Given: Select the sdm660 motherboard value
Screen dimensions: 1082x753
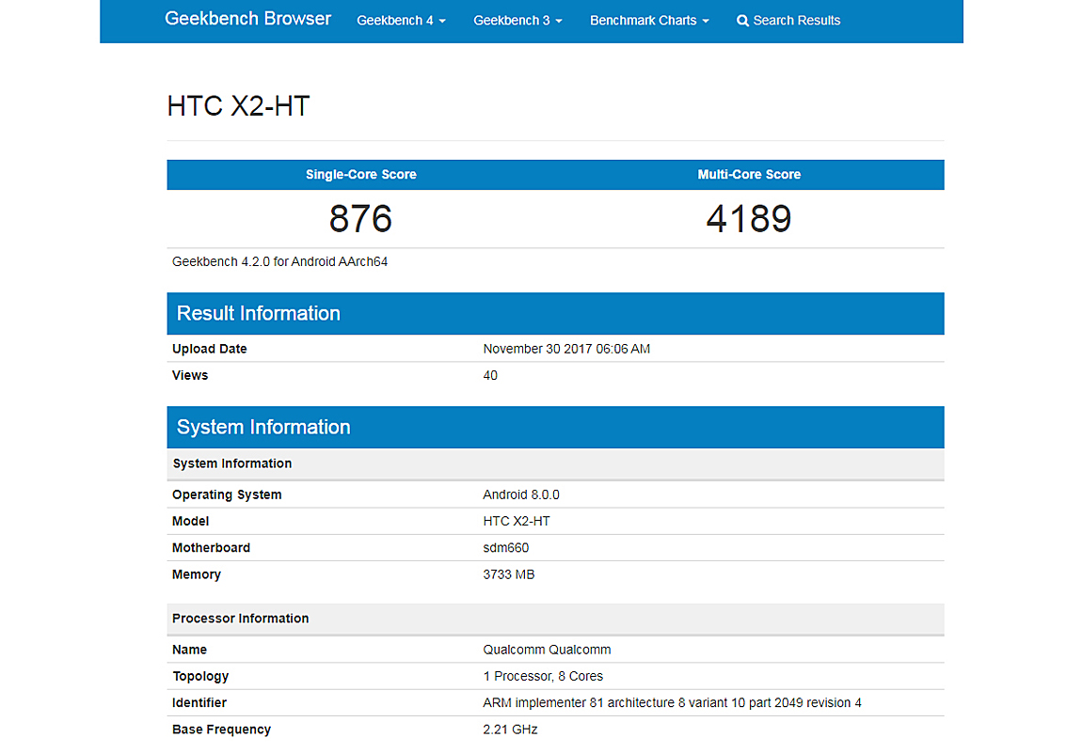Looking at the screenshot, I should tap(506, 548).
